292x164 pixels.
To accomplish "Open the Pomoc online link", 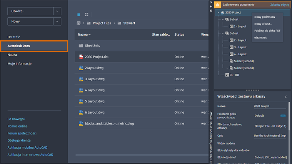I will click(18, 126).
